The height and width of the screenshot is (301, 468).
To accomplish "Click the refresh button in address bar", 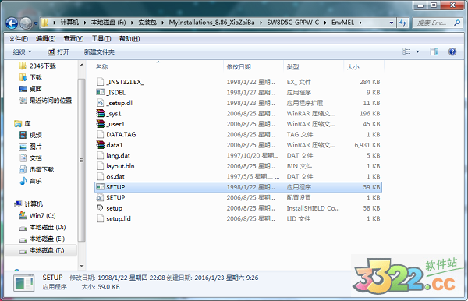I will (402, 23).
